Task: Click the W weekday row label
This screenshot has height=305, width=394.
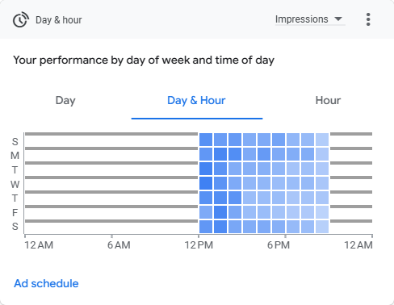Action: tap(15, 185)
